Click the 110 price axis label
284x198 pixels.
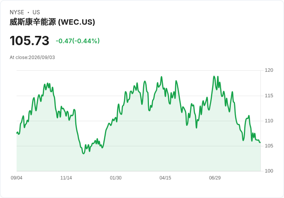point(269,121)
